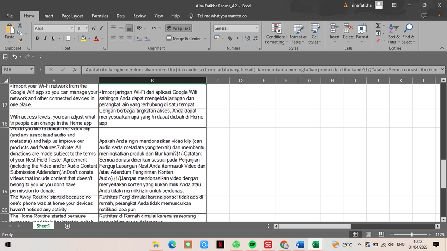
Task: Switch to Page Layout view in the status bar
Action: [368, 234]
